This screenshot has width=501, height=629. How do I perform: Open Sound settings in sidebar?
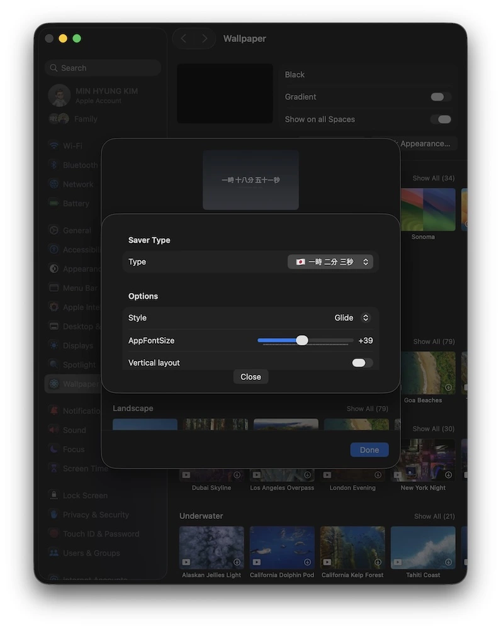tap(74, 430)
